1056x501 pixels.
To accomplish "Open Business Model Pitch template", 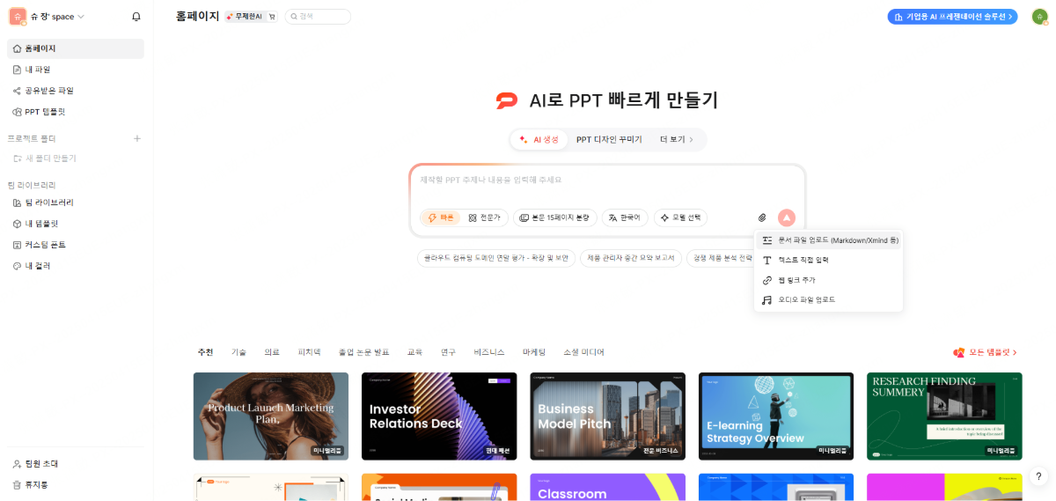I will (x=607, y=416).
